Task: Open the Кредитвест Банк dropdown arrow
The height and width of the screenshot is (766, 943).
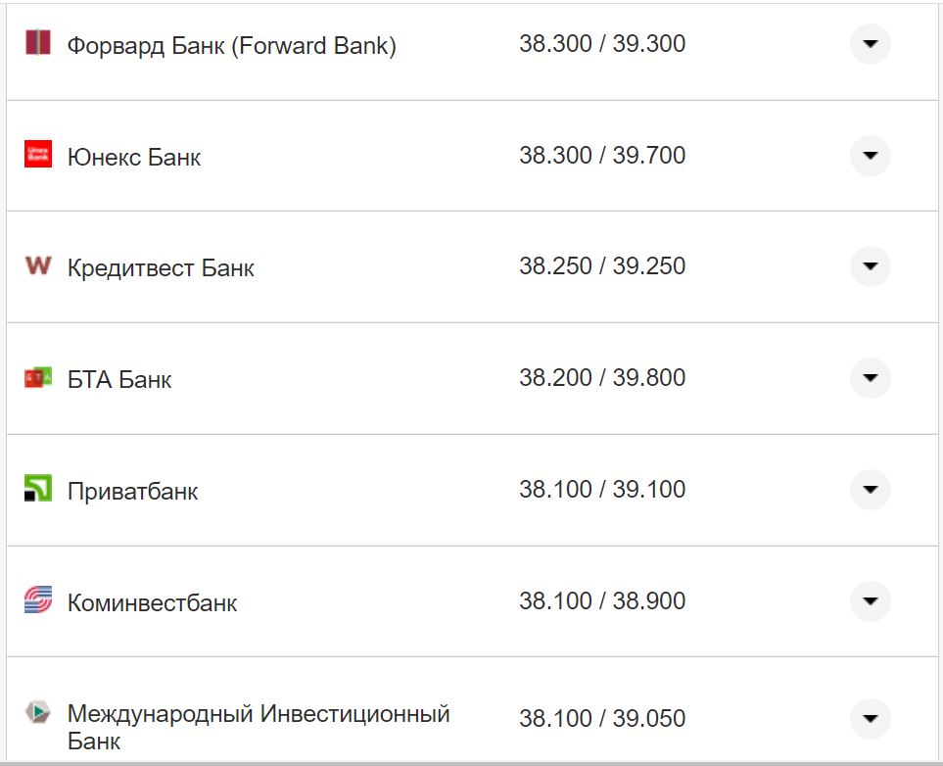Action: pyautogui.click(x=870, y=266)
